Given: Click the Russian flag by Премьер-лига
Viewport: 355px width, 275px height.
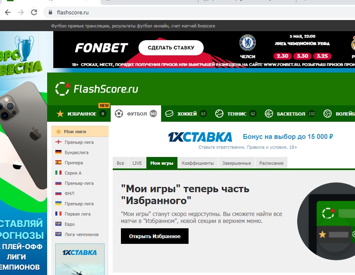Looking at the screenshot, I should (58, 183).
